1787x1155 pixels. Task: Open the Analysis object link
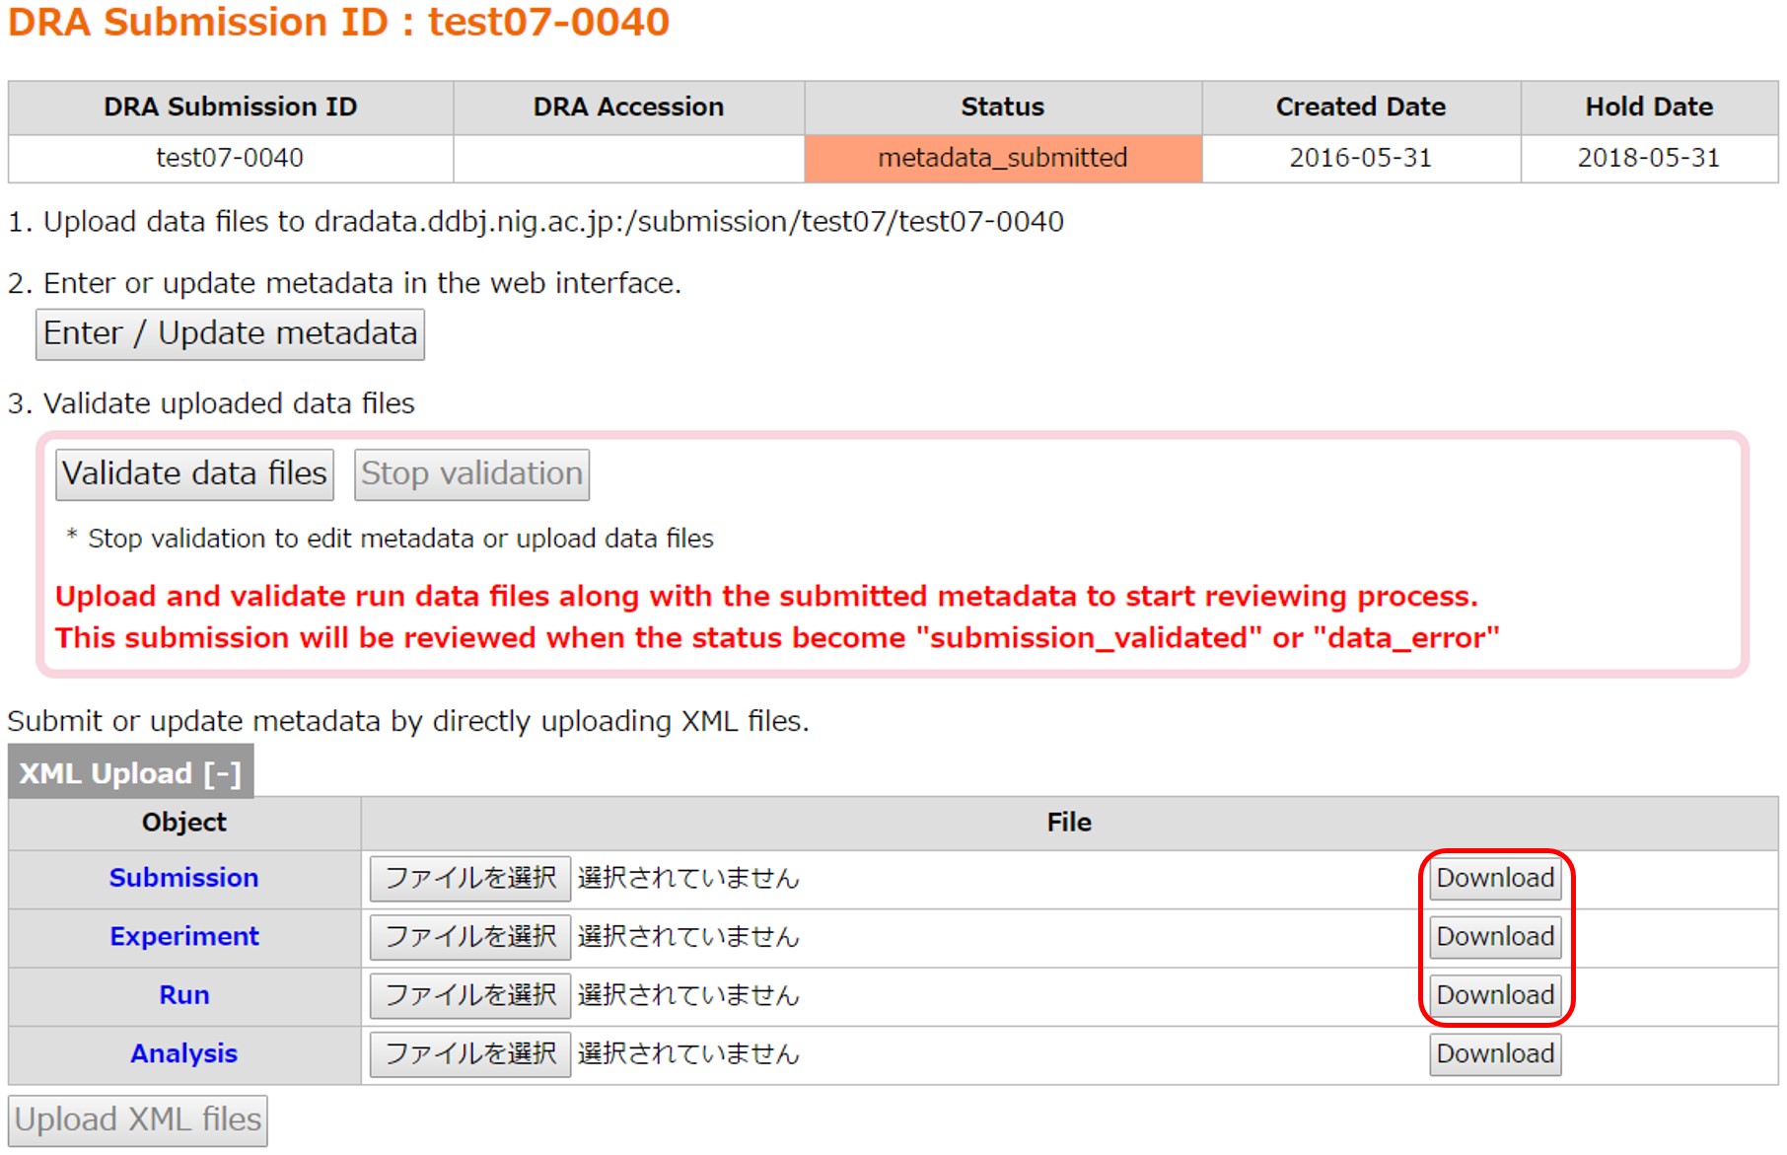[x=183, y=1053]
